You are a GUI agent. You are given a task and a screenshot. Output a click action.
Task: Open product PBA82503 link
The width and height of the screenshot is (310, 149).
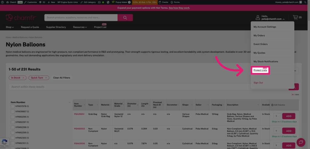[x=80, y=129]
